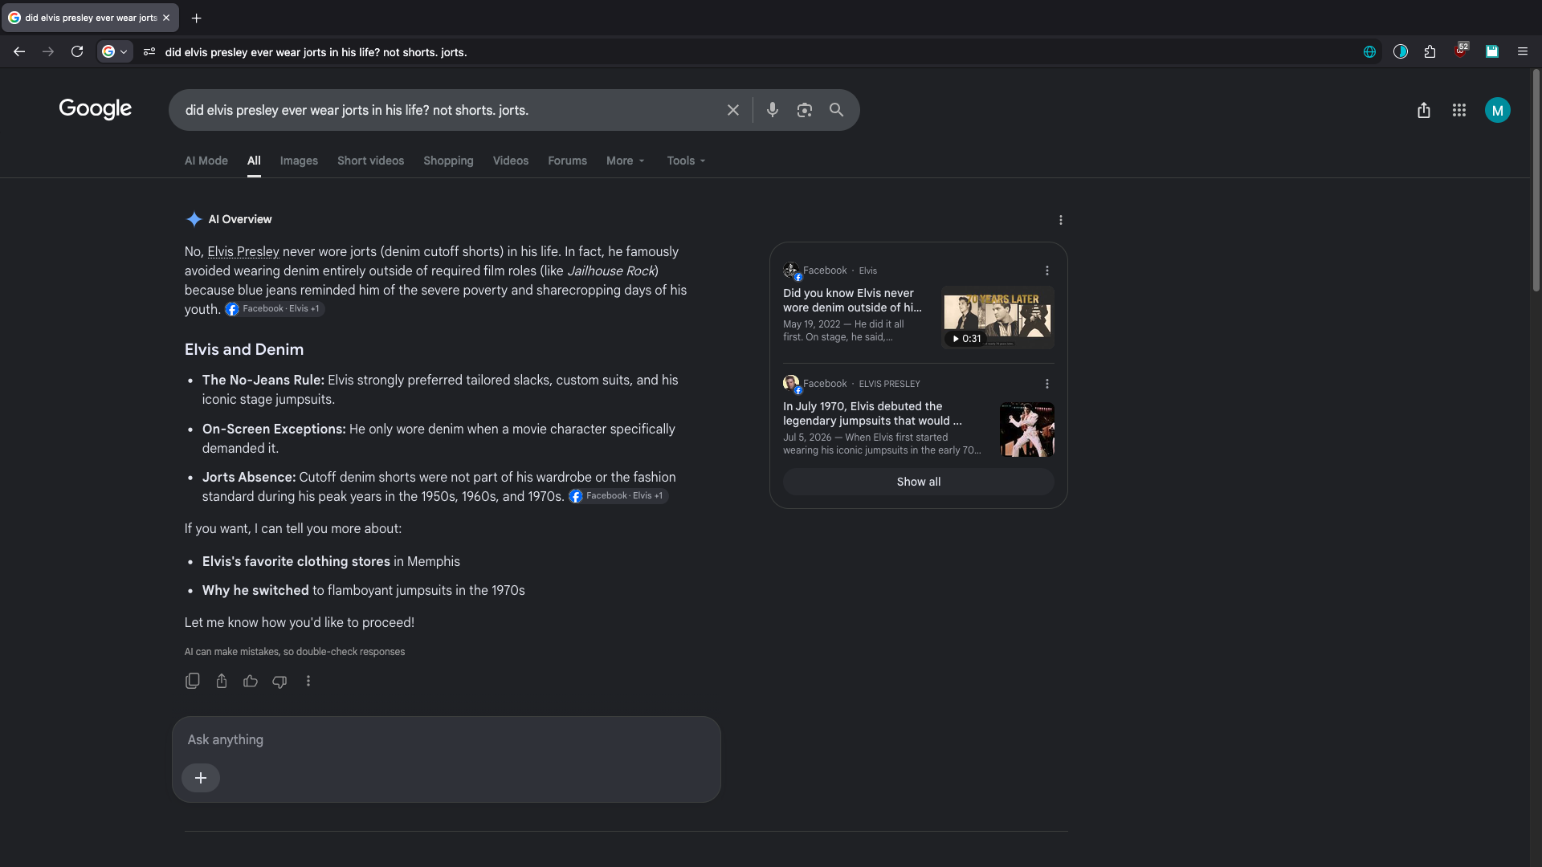Open the Videos results tab

[x=511, y=161]
